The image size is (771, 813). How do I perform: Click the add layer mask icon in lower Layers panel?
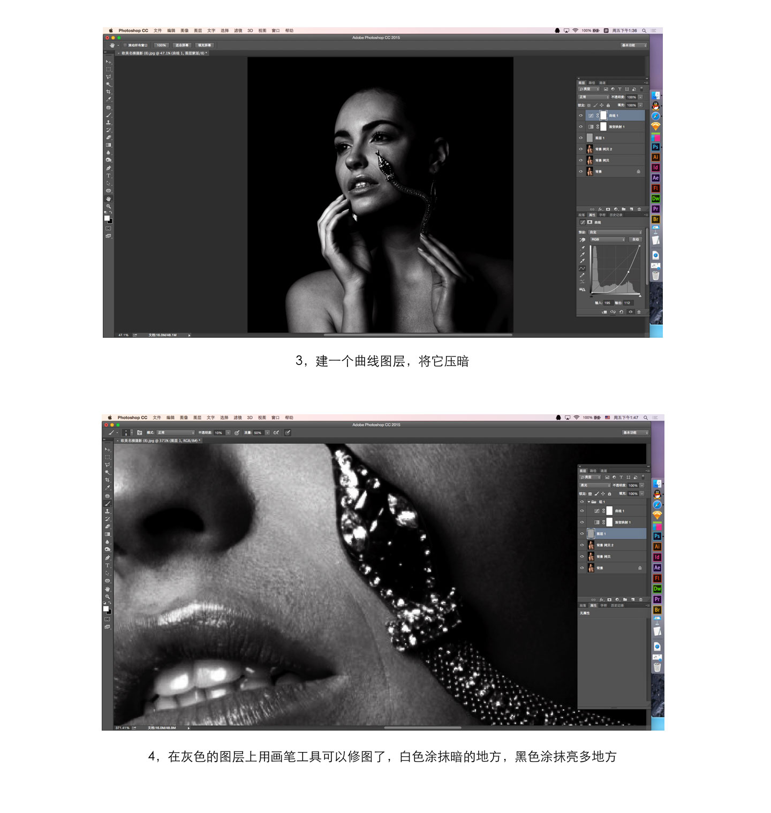coord(609,599)
